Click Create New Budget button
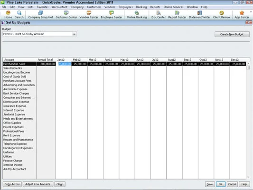253x190 pixels. click(232, 34)
